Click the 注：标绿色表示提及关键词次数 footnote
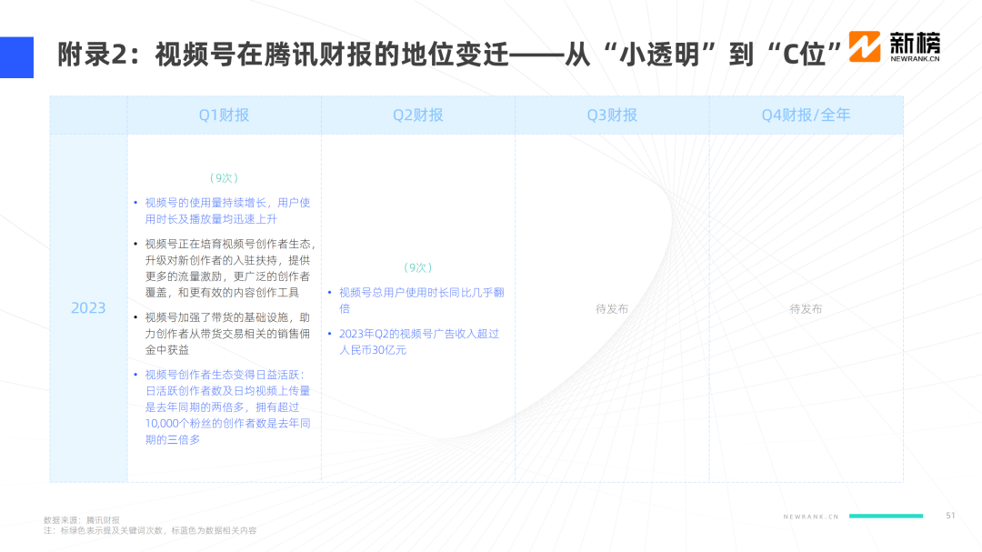 [150, 530]
